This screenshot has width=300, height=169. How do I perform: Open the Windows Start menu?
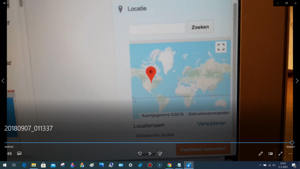(x=4, y=165)
